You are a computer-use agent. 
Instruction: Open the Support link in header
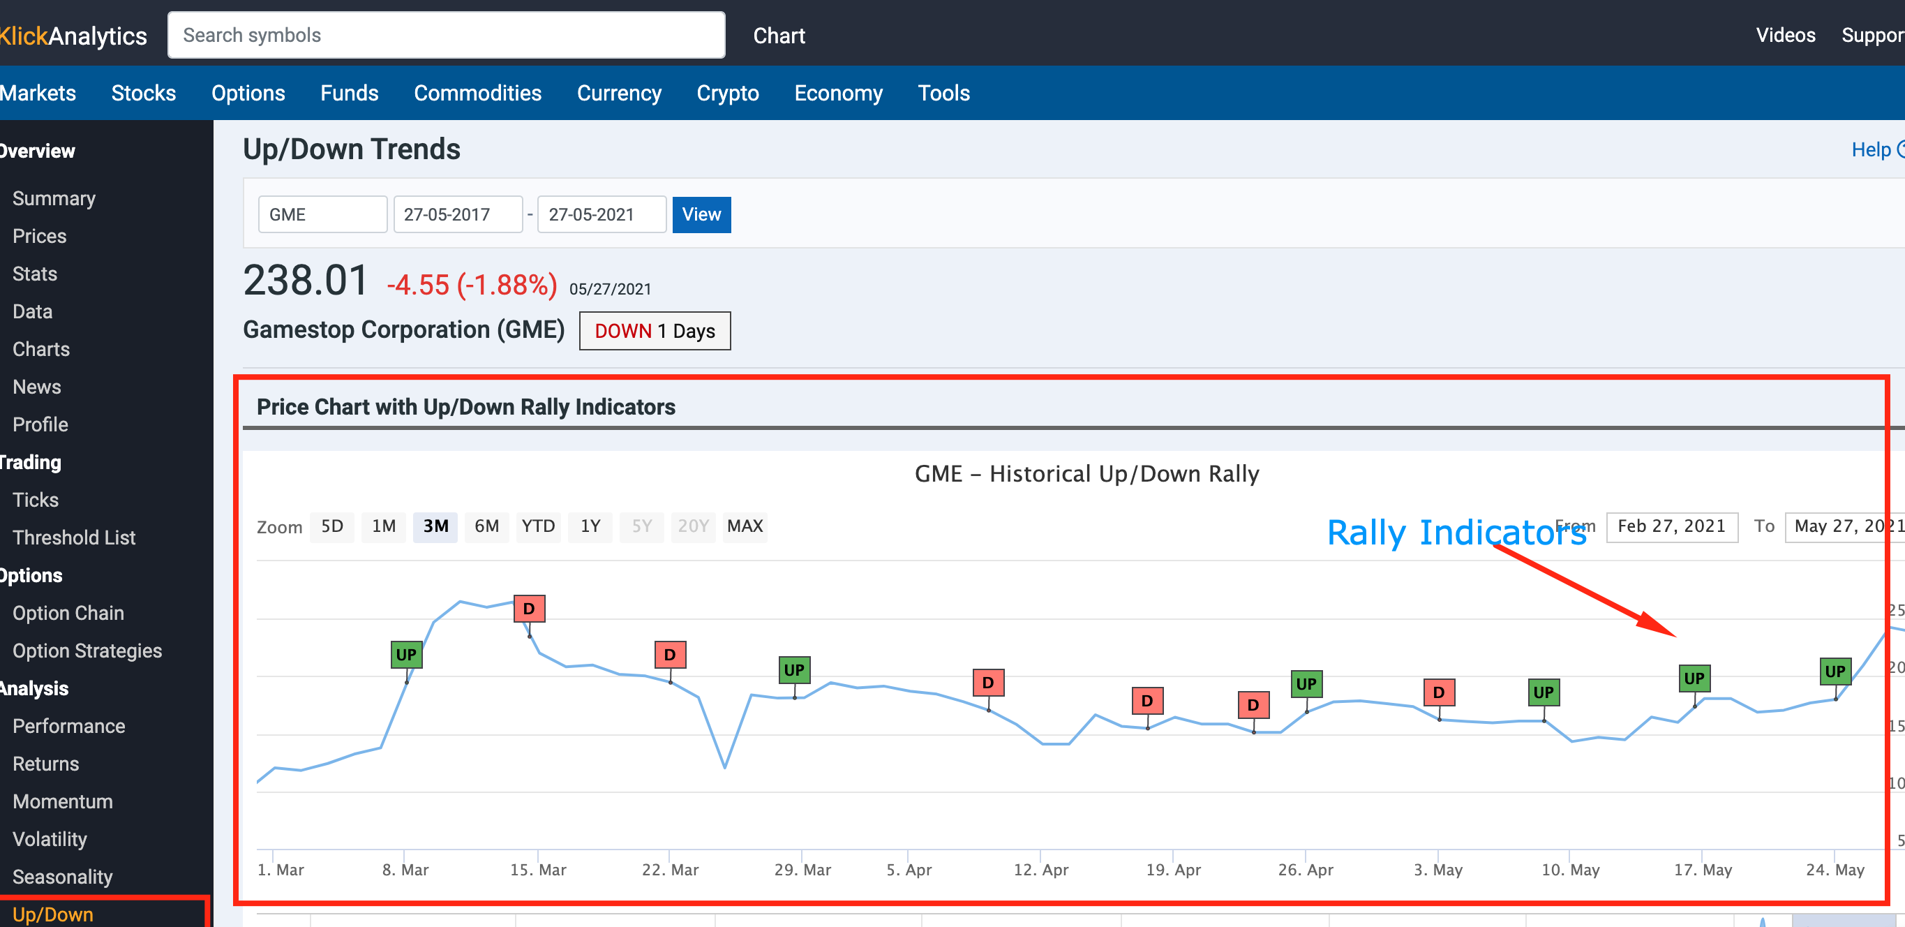click(x=1872, y=35)
